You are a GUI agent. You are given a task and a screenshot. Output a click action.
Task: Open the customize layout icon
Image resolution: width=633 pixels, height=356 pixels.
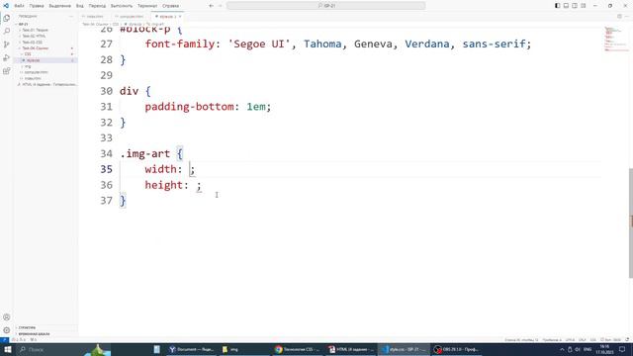pyautogui.click(x=583, y=6)
